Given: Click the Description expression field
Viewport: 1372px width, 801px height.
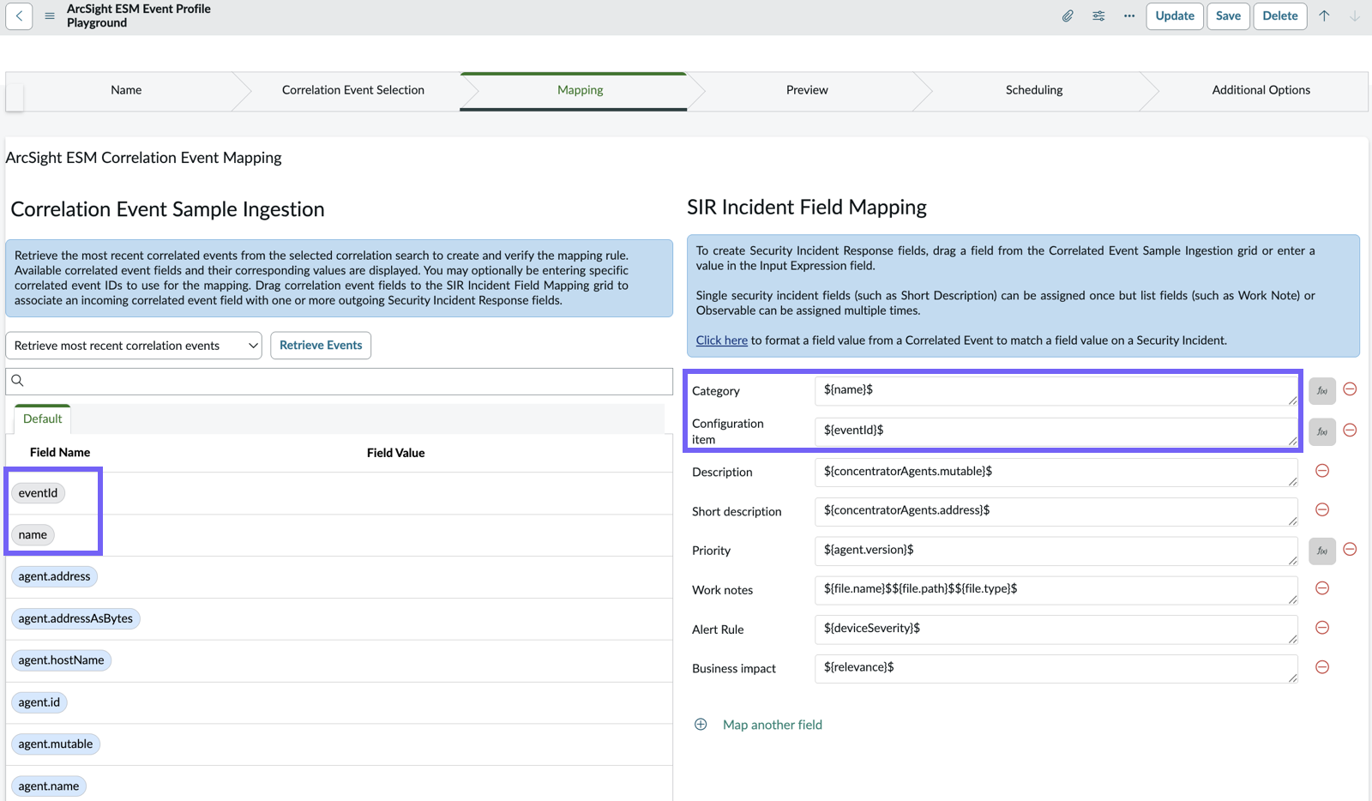Looking at the screenshot, I should tap(1056, 473).
